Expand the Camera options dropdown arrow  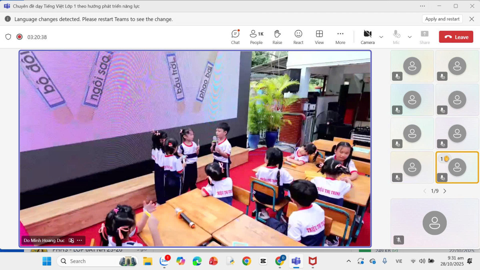tap(381, 37)
